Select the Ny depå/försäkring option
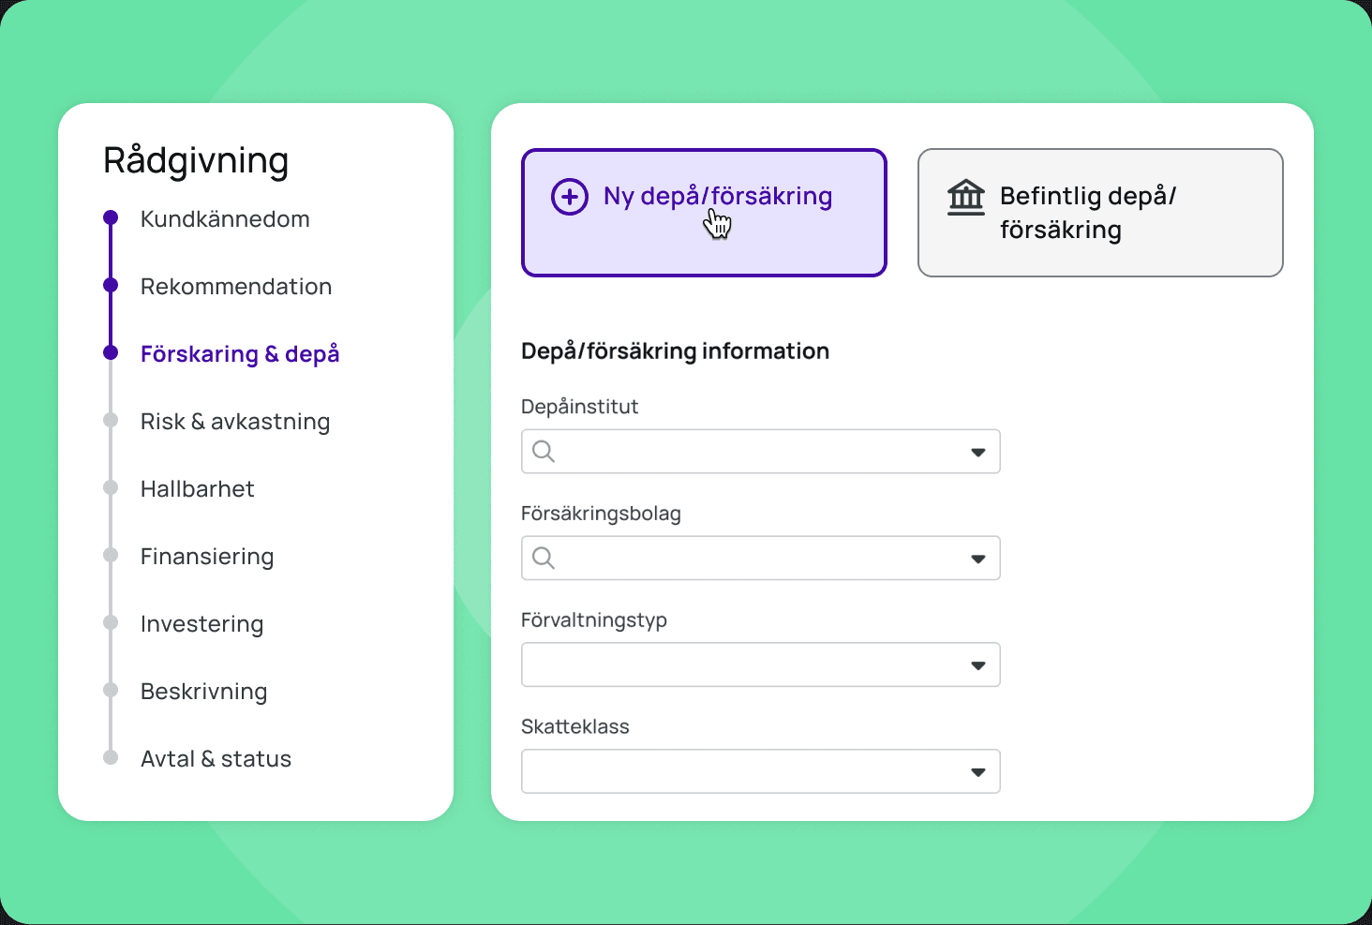 click(x=704, y=213)
